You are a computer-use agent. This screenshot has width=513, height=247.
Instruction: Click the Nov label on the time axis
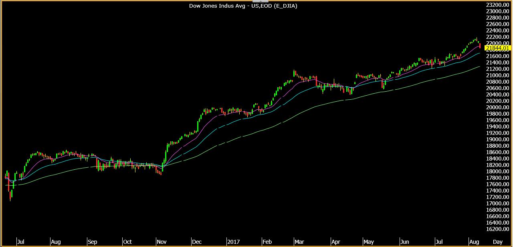coord(162,242)
